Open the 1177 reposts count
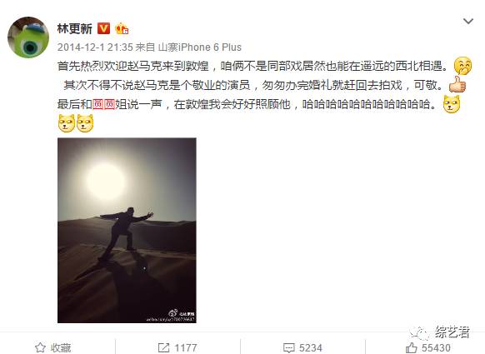The image size is (485, 354). point(186,348)
